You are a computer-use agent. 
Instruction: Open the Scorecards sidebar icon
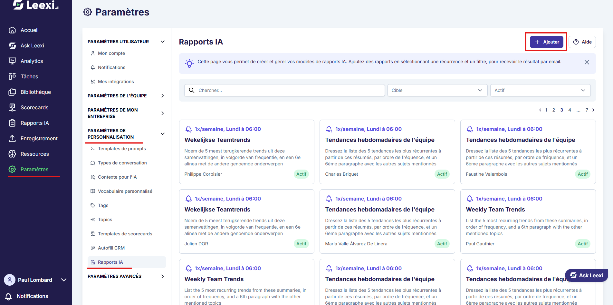pos(12,107)
